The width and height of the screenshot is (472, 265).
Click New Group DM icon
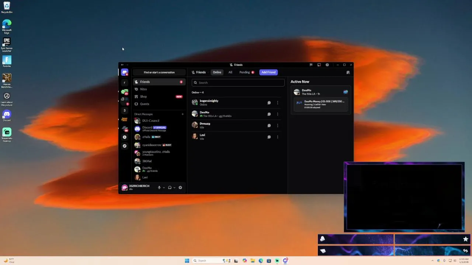click(348, 73)
